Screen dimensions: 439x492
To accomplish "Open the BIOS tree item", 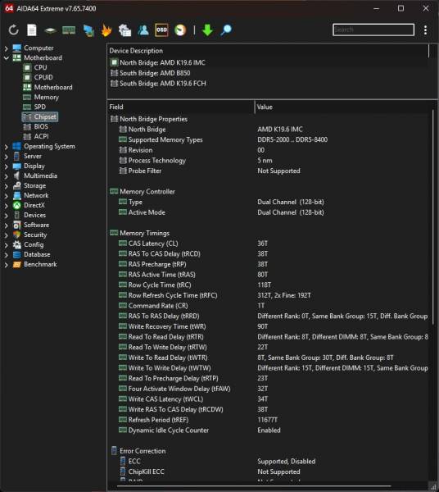I will (35, 127).
